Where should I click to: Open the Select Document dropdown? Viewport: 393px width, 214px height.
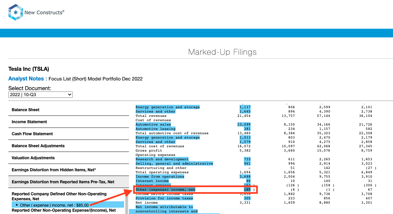pos(40,94)
